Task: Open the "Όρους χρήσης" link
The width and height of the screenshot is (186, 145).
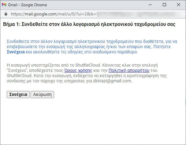Action: click(78, 70)
